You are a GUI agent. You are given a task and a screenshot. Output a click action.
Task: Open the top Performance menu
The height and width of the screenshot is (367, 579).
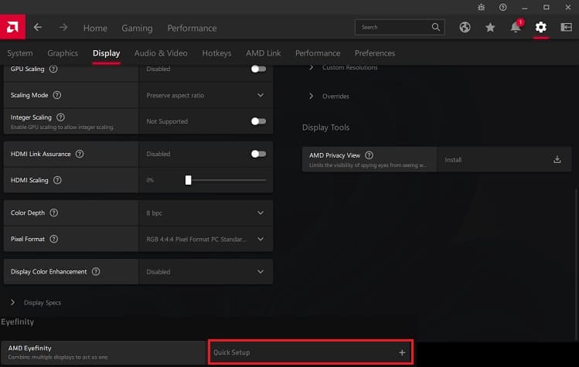tap(192, 28)
